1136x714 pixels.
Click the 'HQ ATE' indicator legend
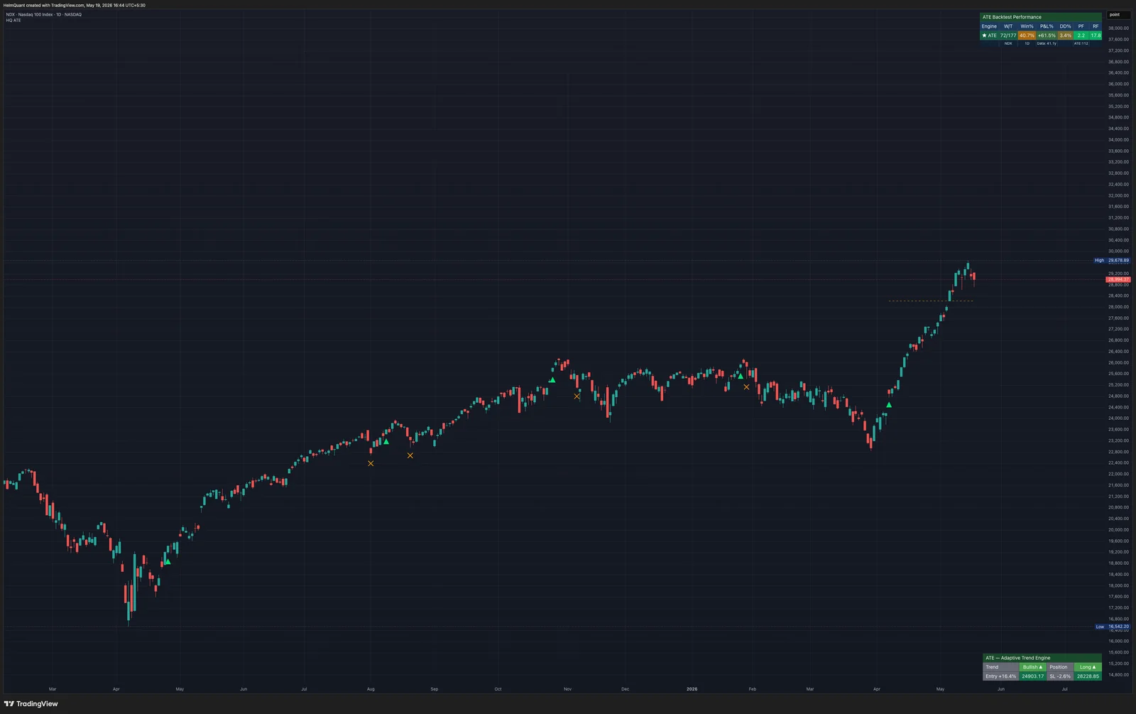(x=13, y=21)
